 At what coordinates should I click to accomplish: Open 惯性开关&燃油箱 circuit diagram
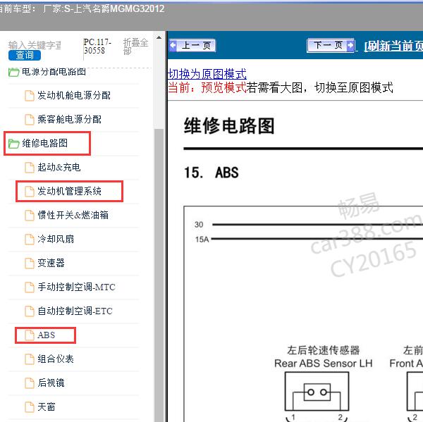click(73, 215)
